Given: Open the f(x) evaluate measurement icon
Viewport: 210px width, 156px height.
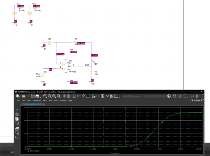Looking at the screenshot, I should 98,96.
